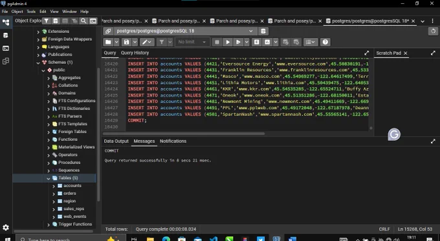Open PSQL tool icon in Object Explorer
This screenshot has width=440, height=241.
coord(93,21)
